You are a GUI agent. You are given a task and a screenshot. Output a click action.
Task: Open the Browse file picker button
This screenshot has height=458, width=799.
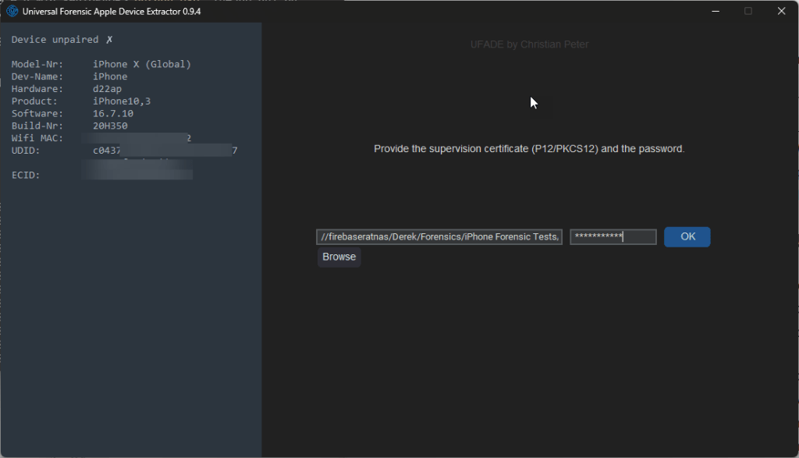coord(339,257)
